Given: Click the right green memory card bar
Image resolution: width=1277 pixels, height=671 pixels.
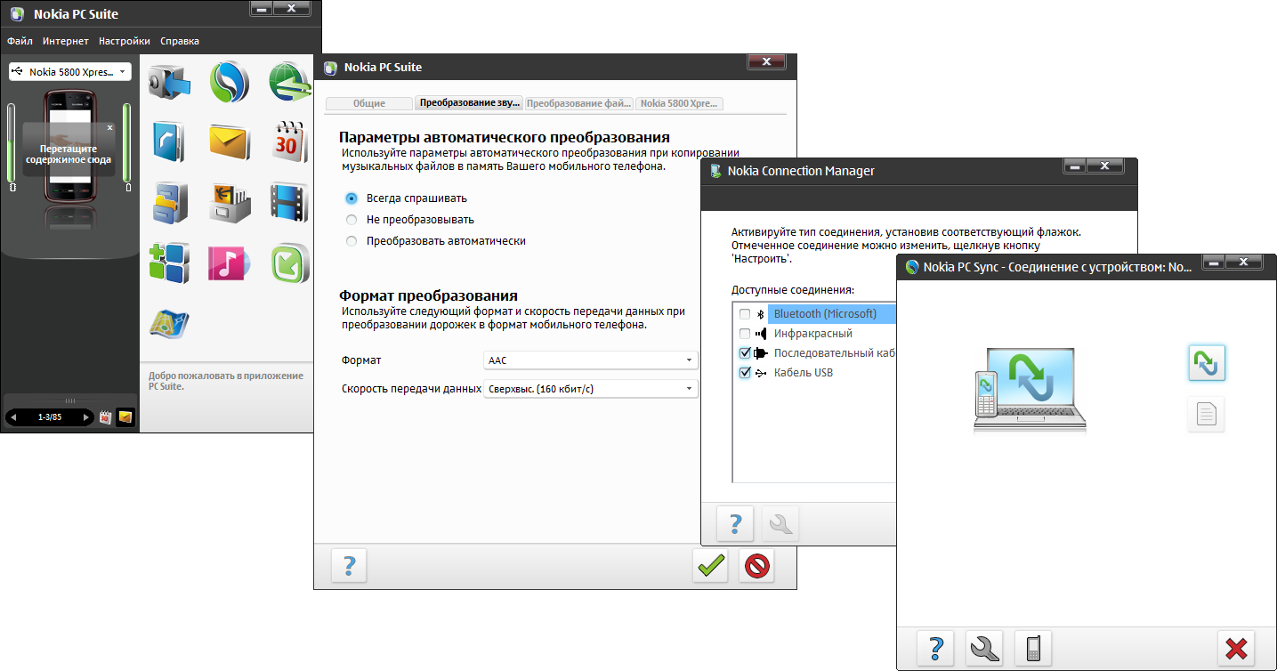Looking at the screenshot, I should pyautogui.click(x=127, y=144).
